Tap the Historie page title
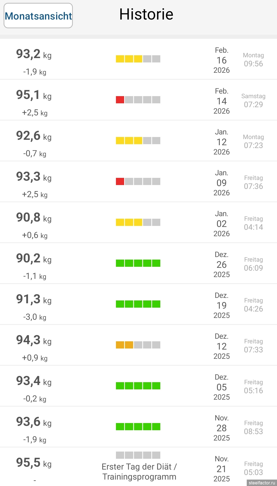The height and width of the screenshot is (486, 277). [146, 14]
